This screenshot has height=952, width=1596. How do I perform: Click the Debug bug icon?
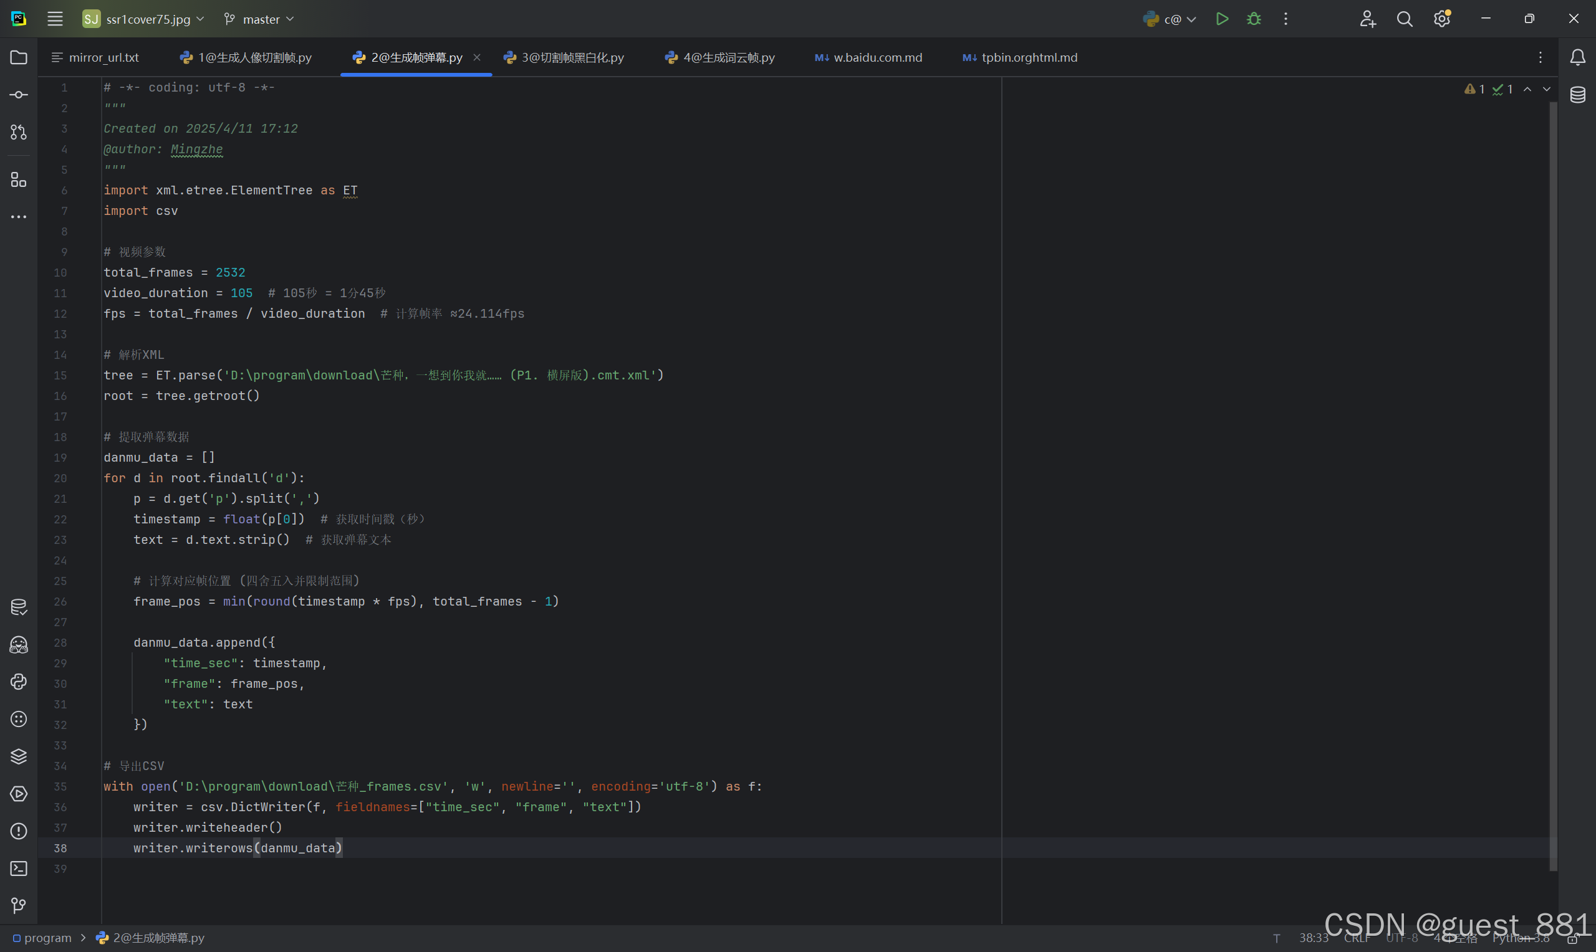[x=1253, y=19]
